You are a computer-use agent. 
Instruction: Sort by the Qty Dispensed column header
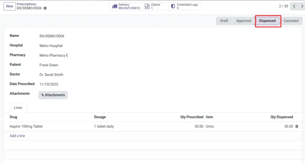coord(282,117)
